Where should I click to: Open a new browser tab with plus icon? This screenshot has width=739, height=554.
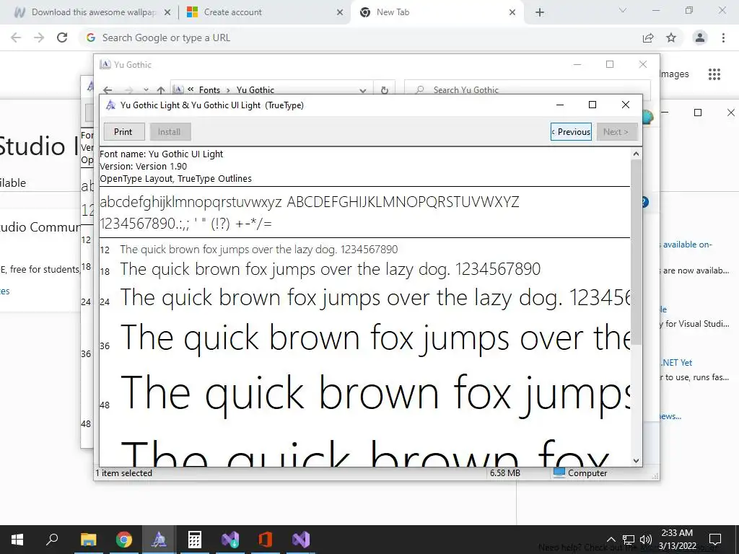pyautogui.click(x=540, y=13)
